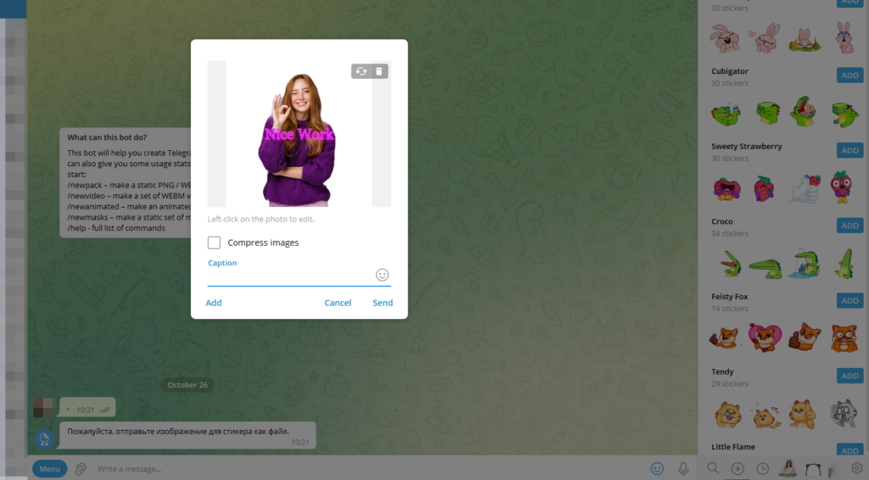Click the first Feisty Fox sticker
869x480 pixels.
[725, 338]
